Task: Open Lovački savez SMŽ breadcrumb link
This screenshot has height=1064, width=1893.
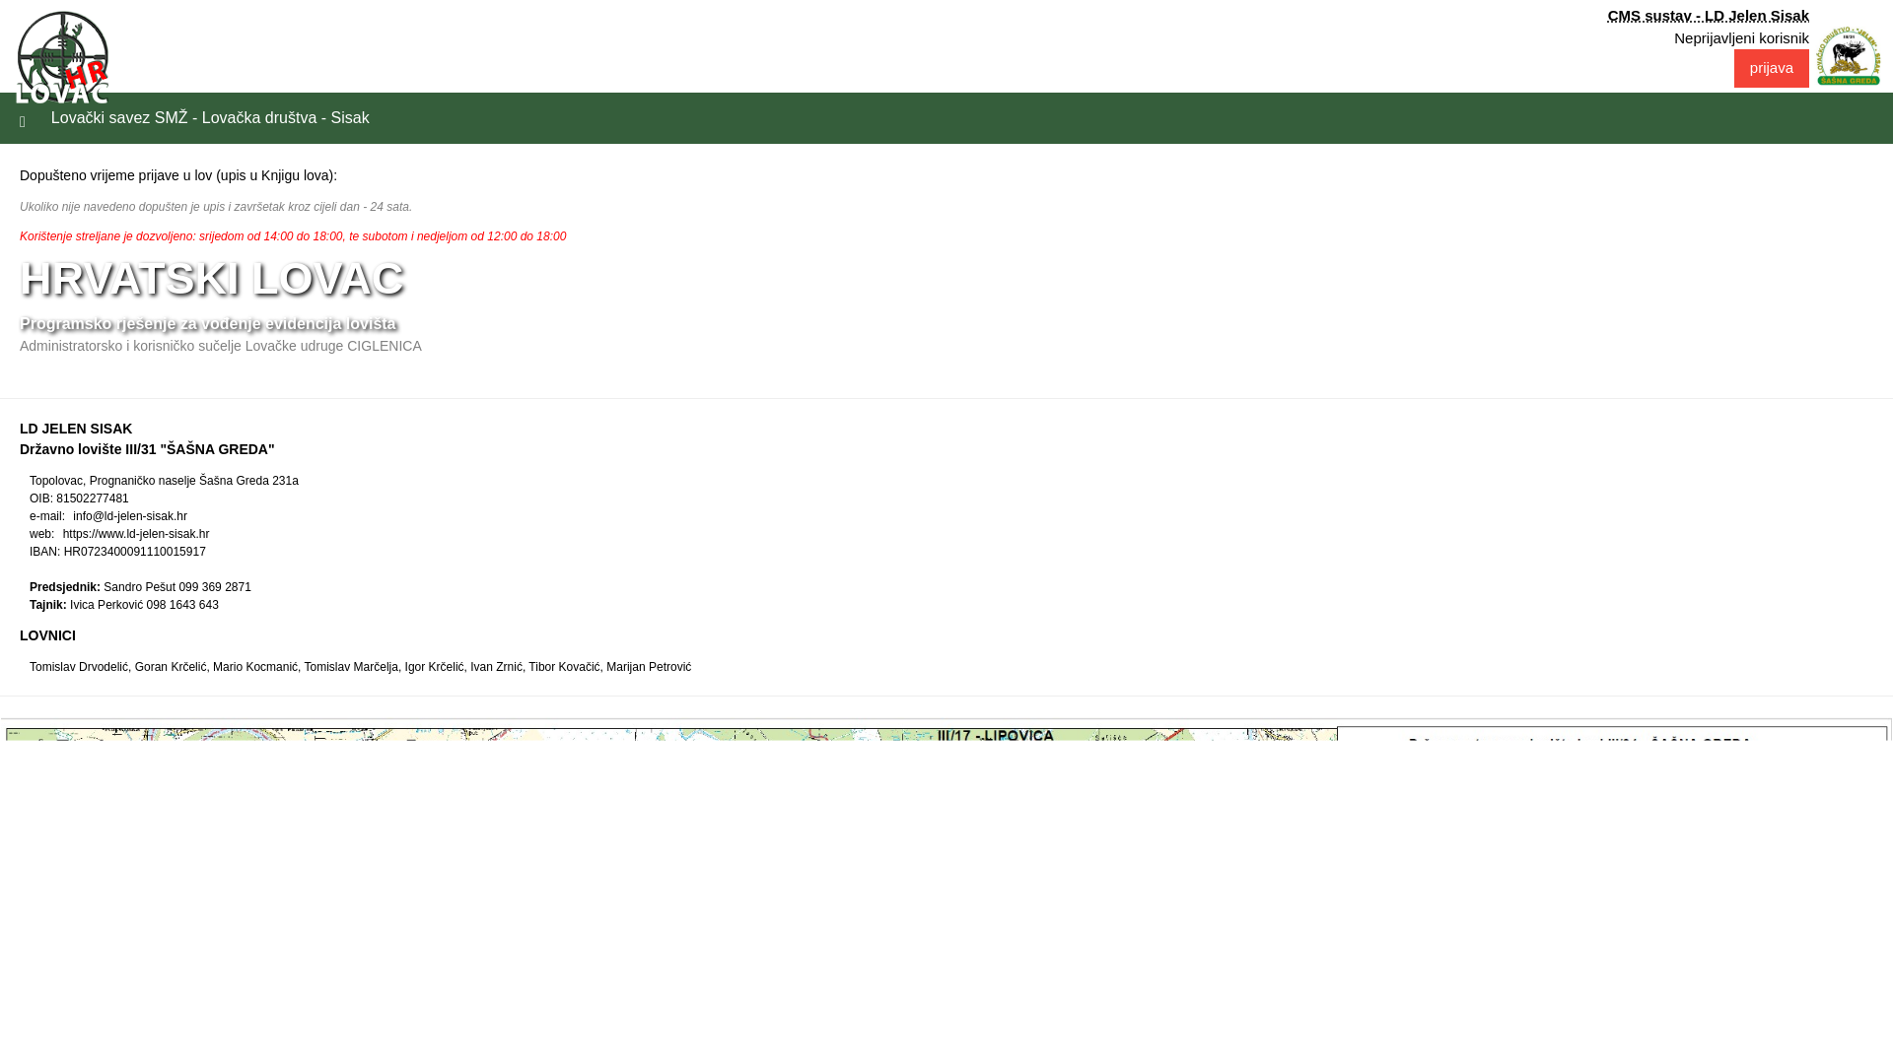Action: click(x=210, y=118)
